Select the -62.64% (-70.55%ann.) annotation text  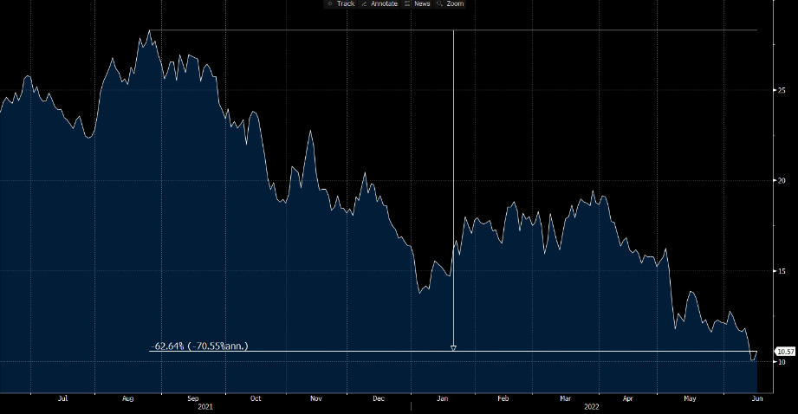(x=199, y=346)
